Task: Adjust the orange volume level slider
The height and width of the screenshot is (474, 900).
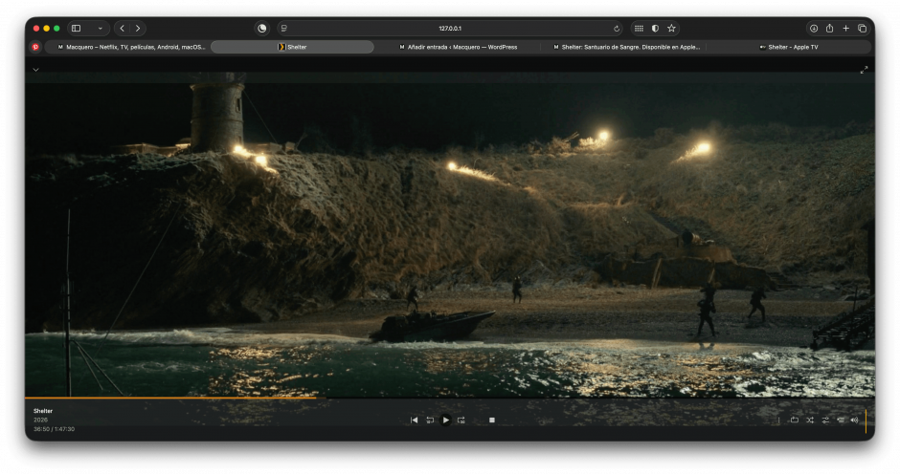Action: [x=866, y=420]
